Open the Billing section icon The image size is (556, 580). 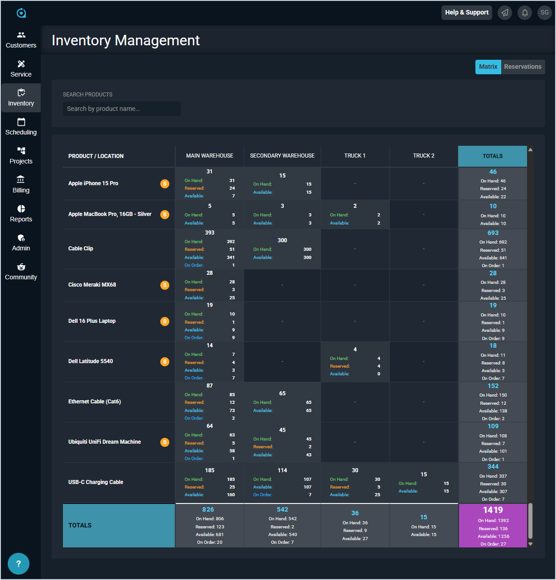[x=21, y=180]
